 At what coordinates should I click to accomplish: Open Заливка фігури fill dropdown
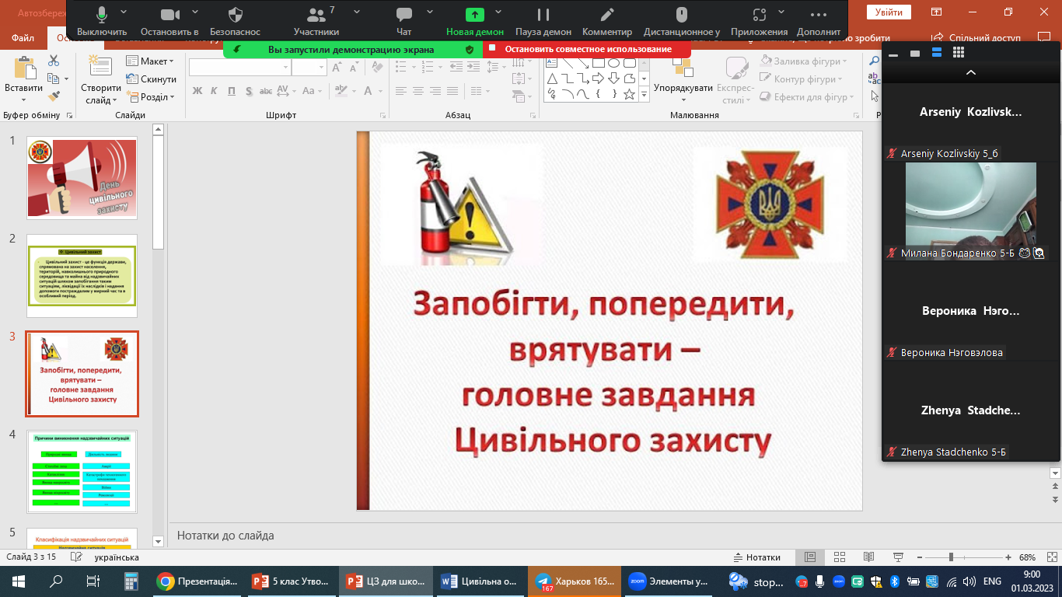[x=803, y=61]
